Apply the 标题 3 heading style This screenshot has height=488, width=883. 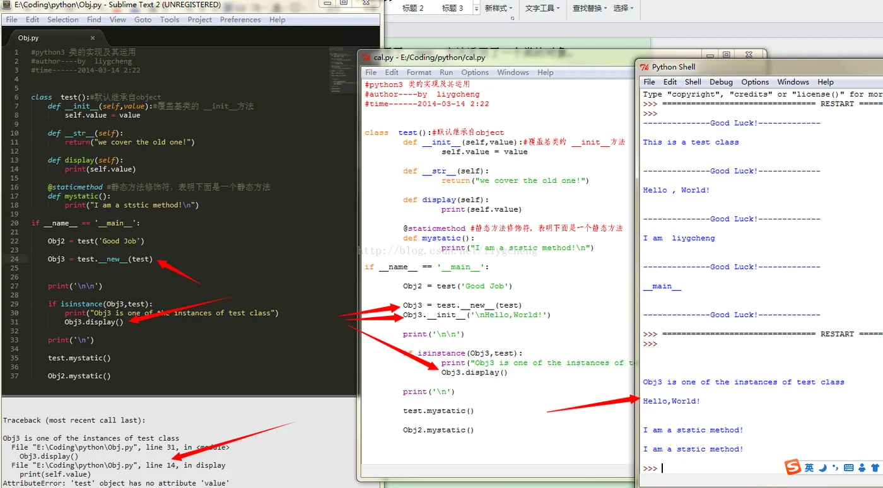pos(453,8)
